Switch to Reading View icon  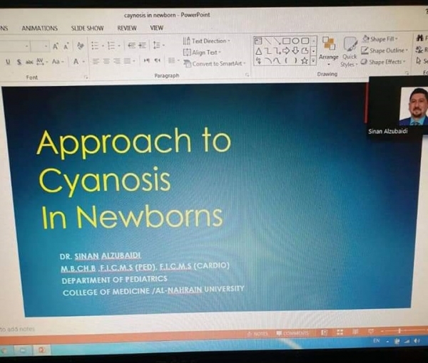point(355,332)
